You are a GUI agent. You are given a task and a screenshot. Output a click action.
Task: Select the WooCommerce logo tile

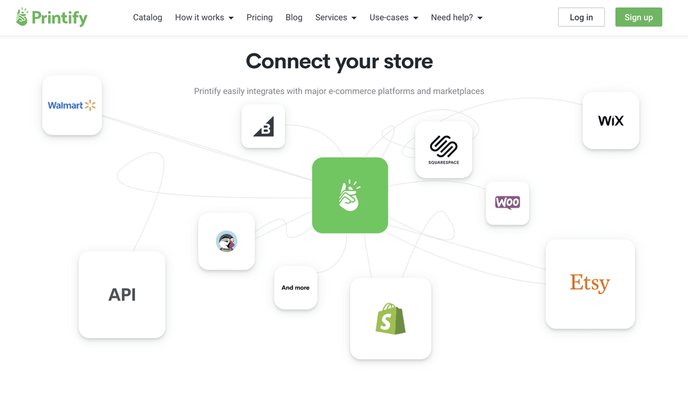pyautogui.click(x=507, y=203)
